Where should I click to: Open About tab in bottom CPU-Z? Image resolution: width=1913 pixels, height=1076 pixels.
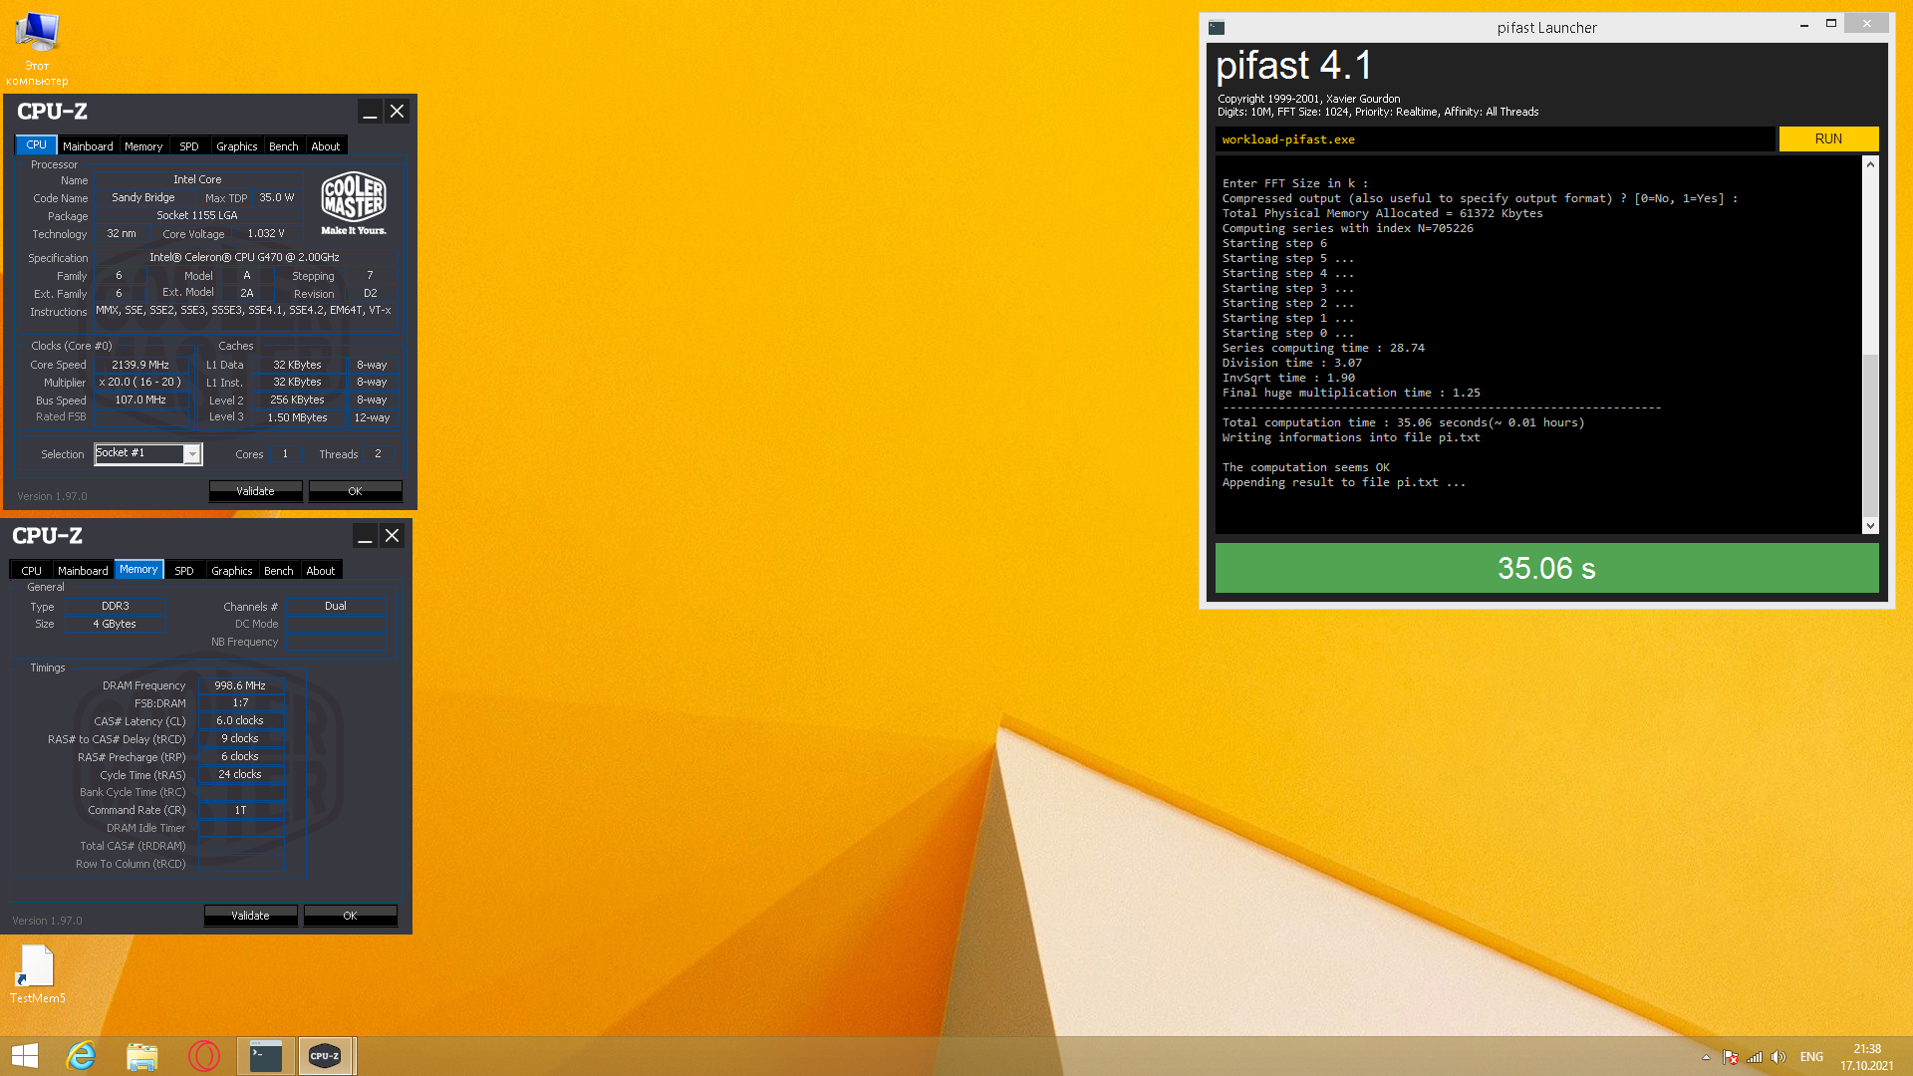coord(321,571)
